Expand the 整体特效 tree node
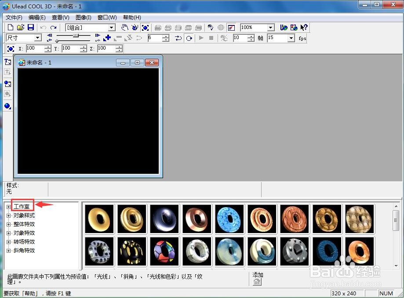The height and width of the screenshot is (298, 404). point(8,224)
